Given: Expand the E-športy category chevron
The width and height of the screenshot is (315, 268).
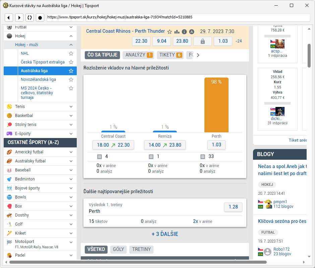Looking at the screenshot, I should click(71, 134).
